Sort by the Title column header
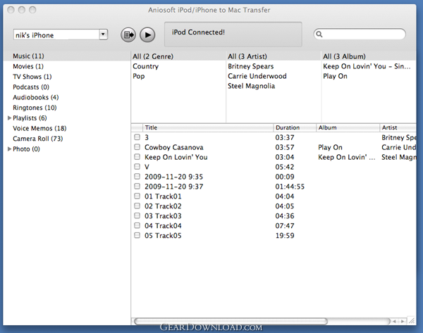The image size is (423, 333). 208,127
